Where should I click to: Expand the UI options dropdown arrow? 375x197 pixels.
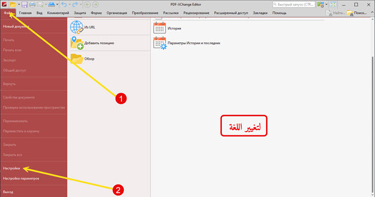[326, 4]
